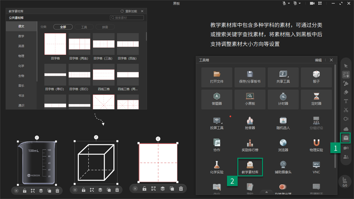Delete the beaker object with trash icon

coord(57,191)
